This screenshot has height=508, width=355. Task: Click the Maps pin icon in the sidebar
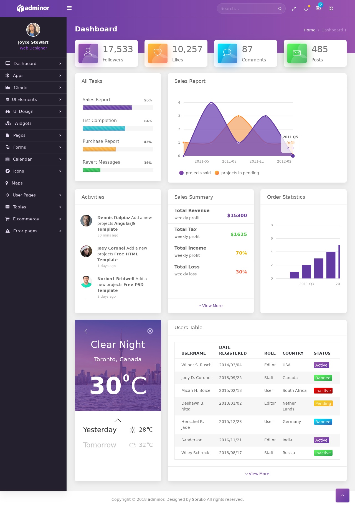(x=7, y=183)
